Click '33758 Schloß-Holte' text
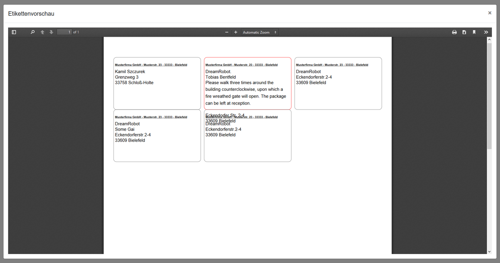The width and height of the screenshot is (500, 263). 134,82
